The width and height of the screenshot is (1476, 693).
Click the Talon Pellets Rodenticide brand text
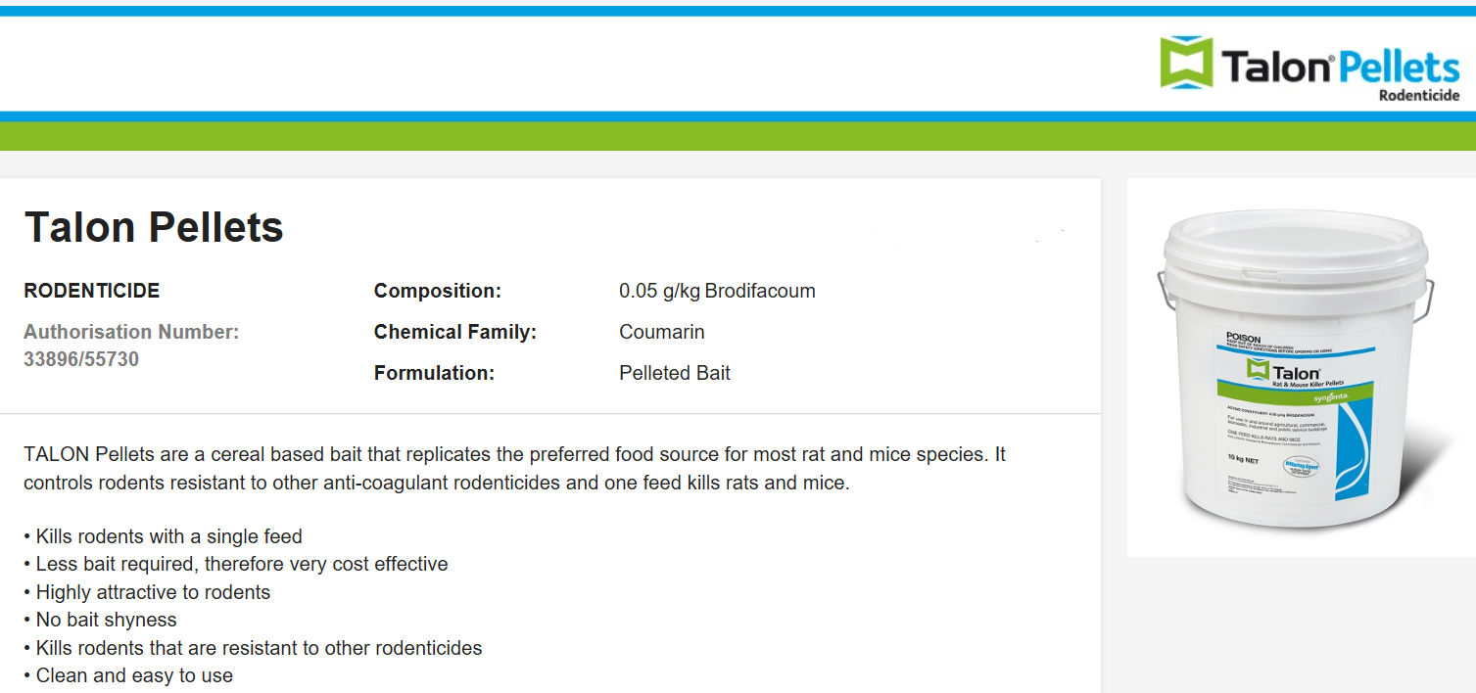[x=1341, y=71]
